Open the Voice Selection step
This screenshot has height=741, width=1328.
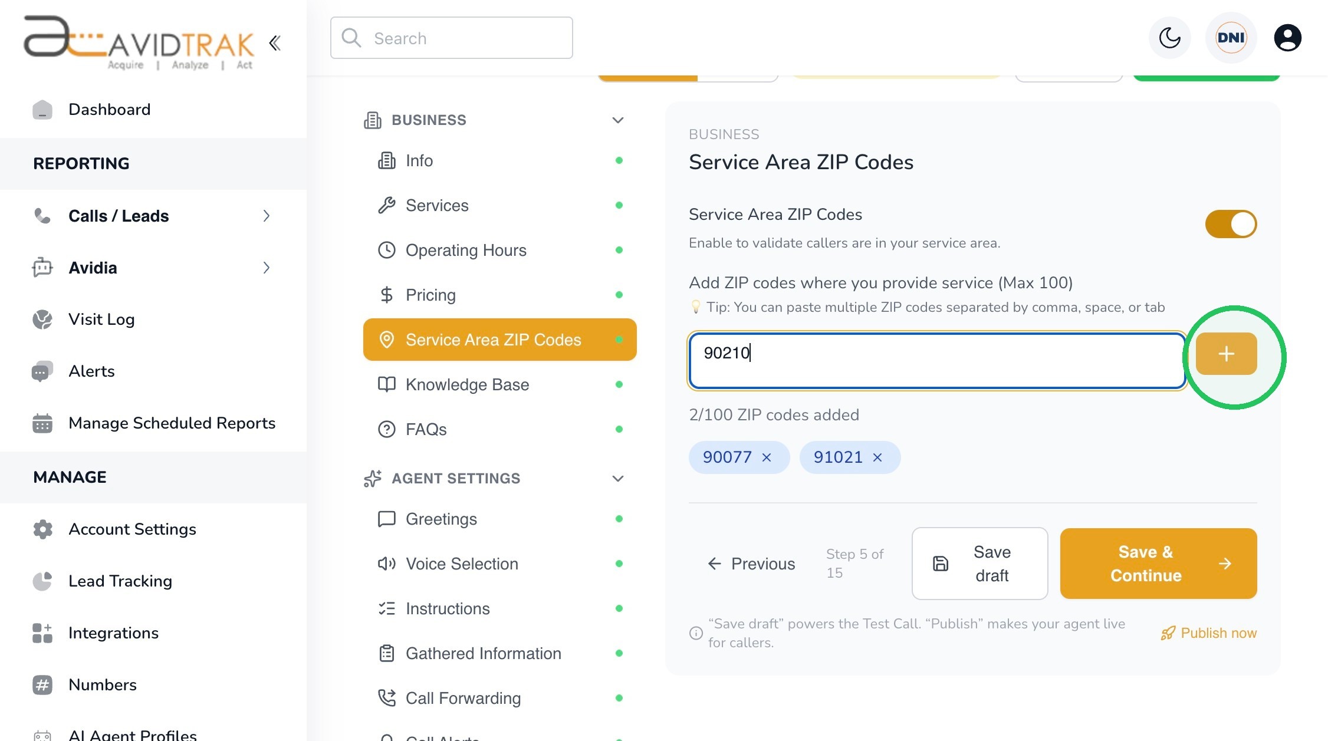point(500,564)
